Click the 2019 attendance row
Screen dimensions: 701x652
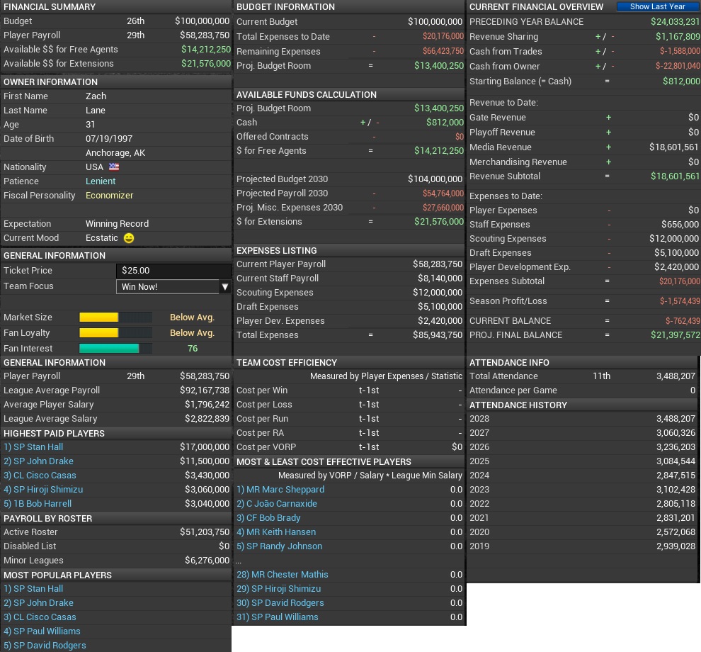point(582,546)
